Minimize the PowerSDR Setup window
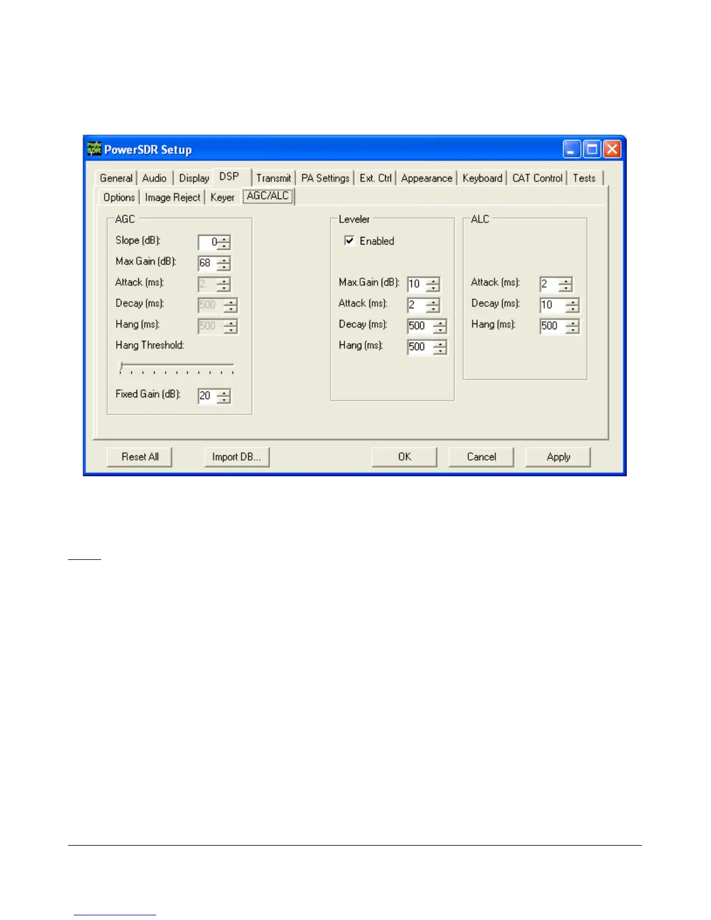Screen dimensions: 711x920 pos(572,150)
